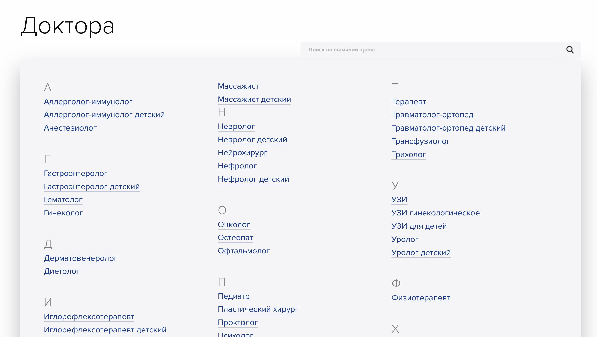This screenshot has width=597, height=337.
Task: Choose the Дерматовенеролог link
Action: [x=80, y=258]
